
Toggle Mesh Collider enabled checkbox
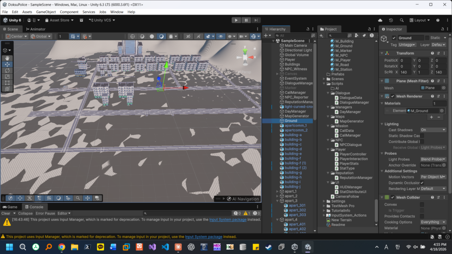(x=392, y=197)
